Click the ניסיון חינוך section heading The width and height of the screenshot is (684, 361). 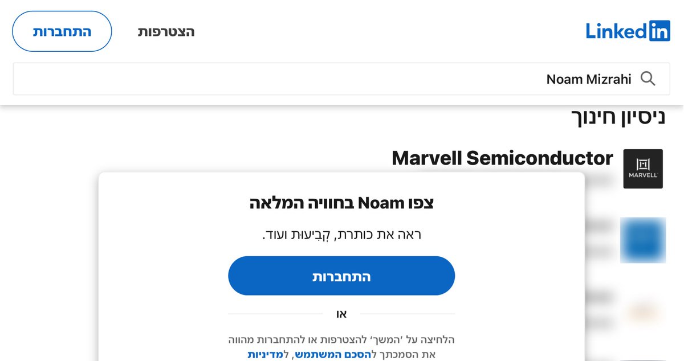point(618,117)
